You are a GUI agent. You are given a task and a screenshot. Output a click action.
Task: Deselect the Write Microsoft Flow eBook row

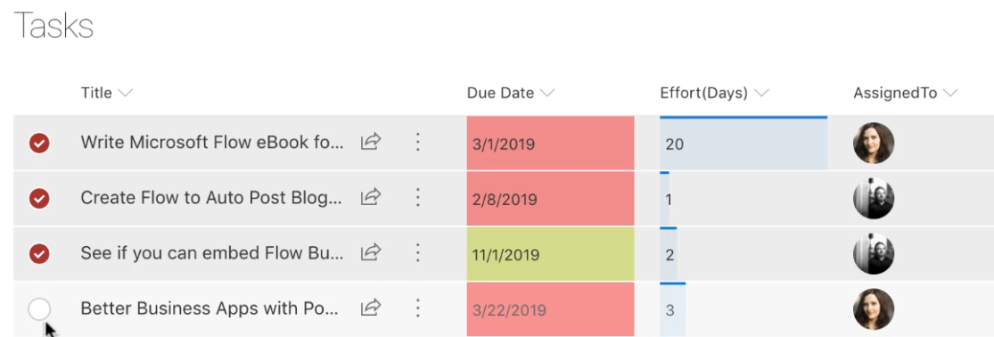tap(39, 144)
